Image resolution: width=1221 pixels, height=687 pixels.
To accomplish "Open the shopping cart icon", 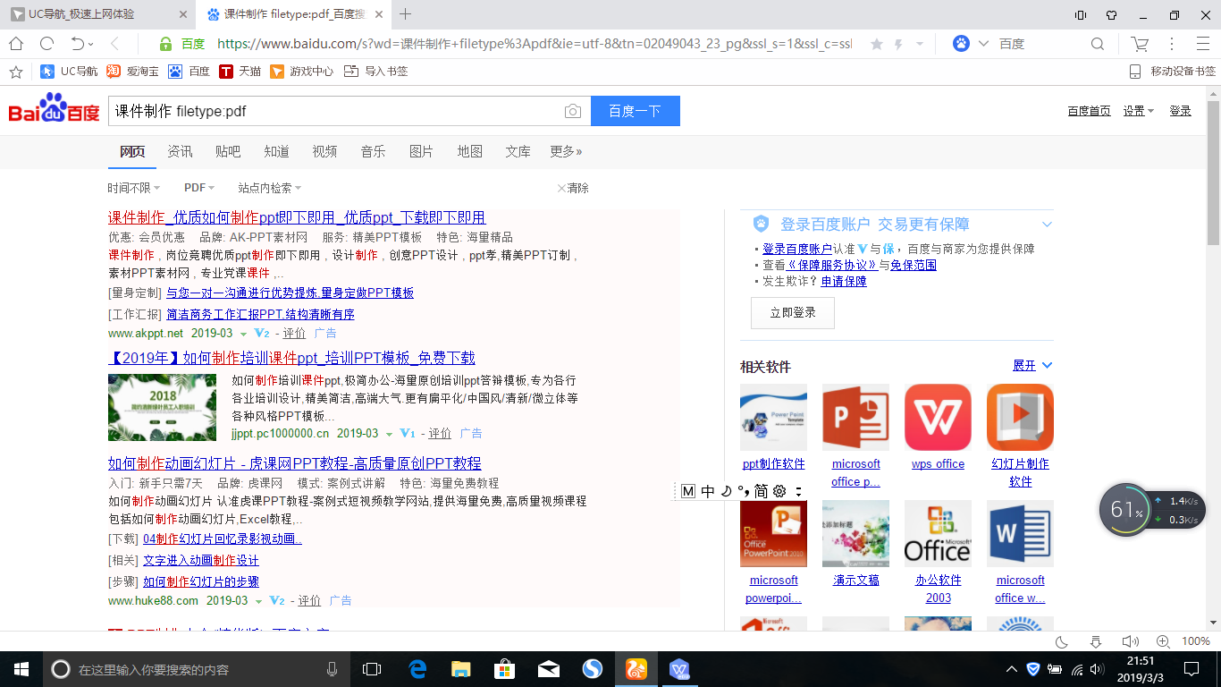I will (1140, 44).
